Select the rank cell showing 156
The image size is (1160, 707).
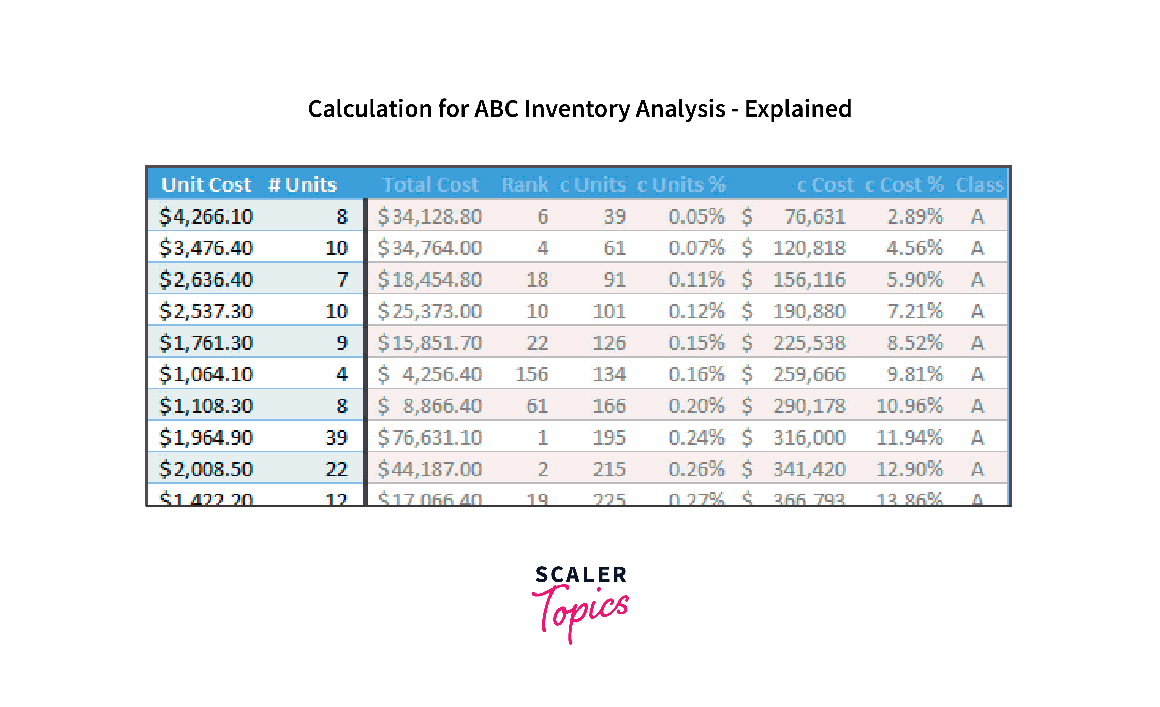531,374
